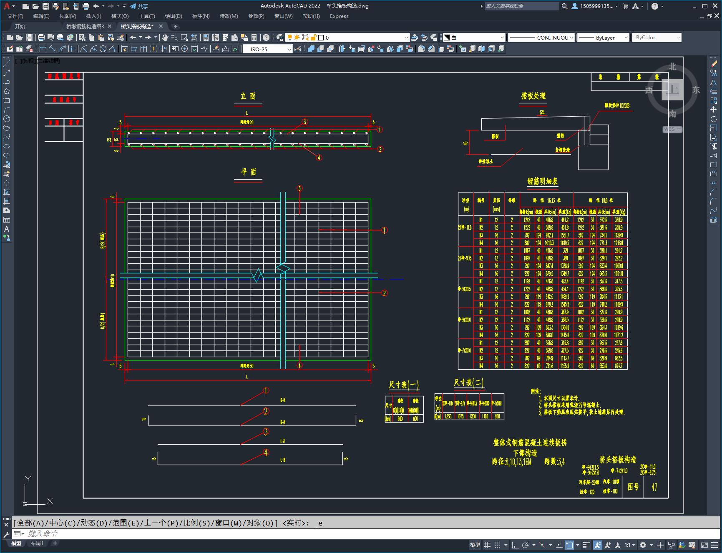
Task: Open the linetype dropdown CON...NUOU
Action: pos(541,38)
